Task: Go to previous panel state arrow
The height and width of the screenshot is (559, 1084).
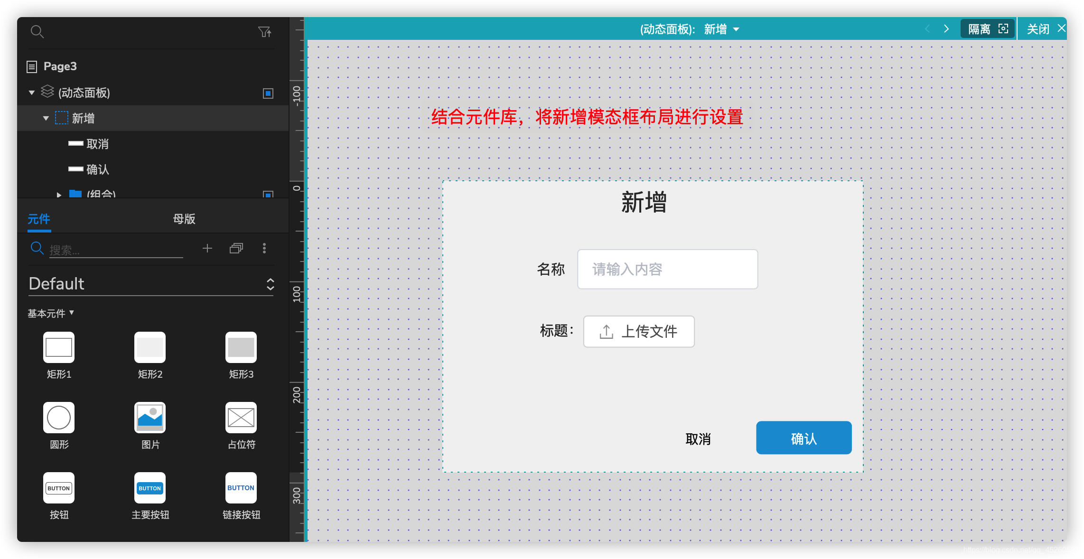Action: [927, 28]
